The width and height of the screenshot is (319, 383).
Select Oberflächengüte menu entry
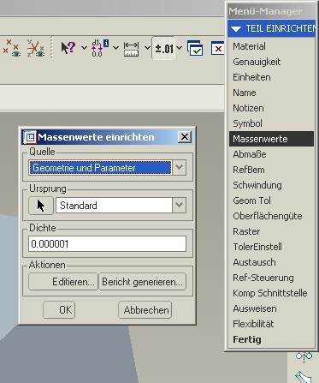tap(271, 216)
